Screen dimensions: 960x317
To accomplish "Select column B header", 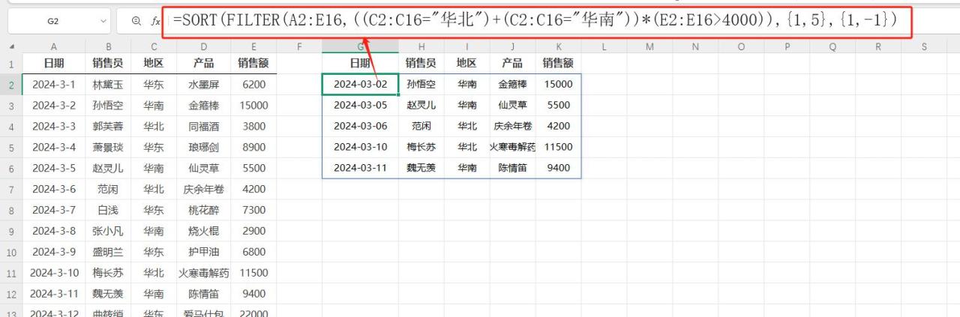I will 108,47.
